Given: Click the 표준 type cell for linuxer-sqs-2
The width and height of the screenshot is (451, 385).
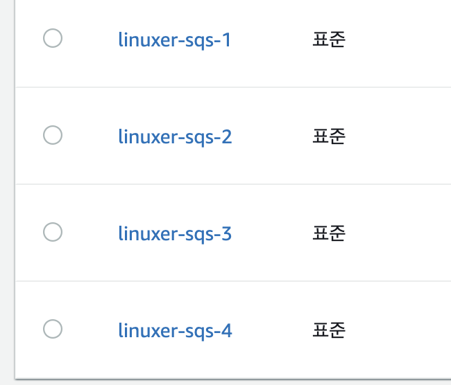Looking at the screenshot, I should [329, 136].
